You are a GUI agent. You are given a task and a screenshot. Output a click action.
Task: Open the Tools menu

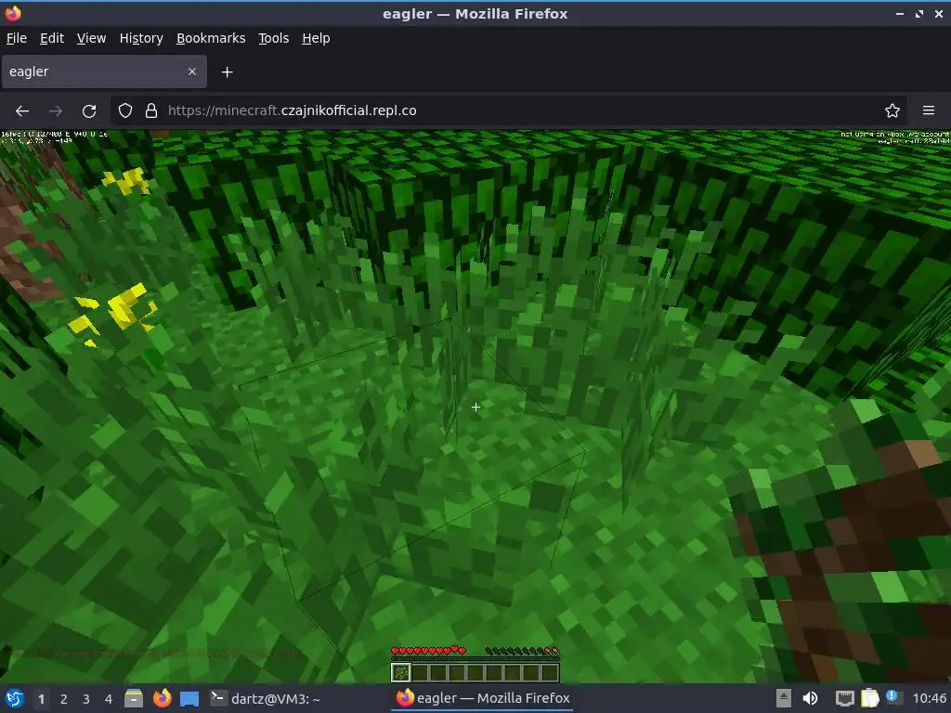click(274, 38)
